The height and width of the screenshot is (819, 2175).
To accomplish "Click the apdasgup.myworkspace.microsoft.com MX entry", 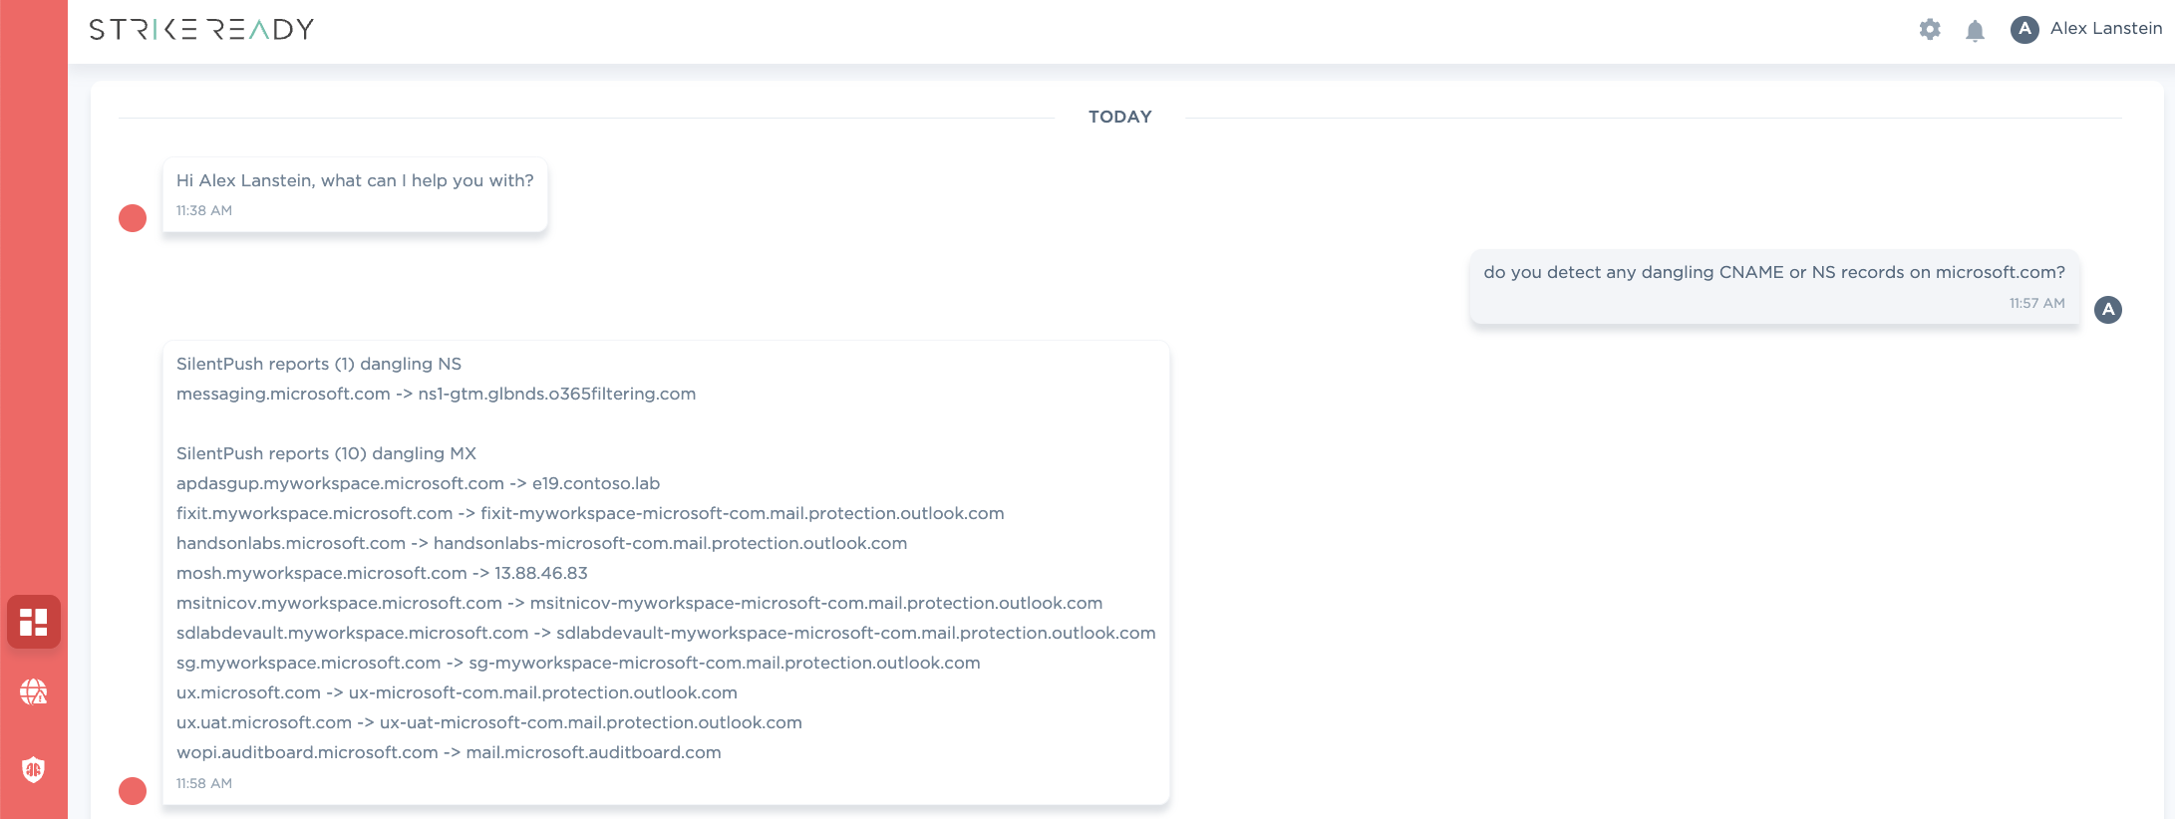I will click(x=418, y=483).
